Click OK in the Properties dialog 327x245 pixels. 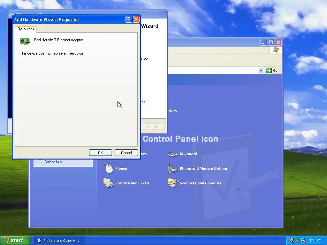pos(100,153)
